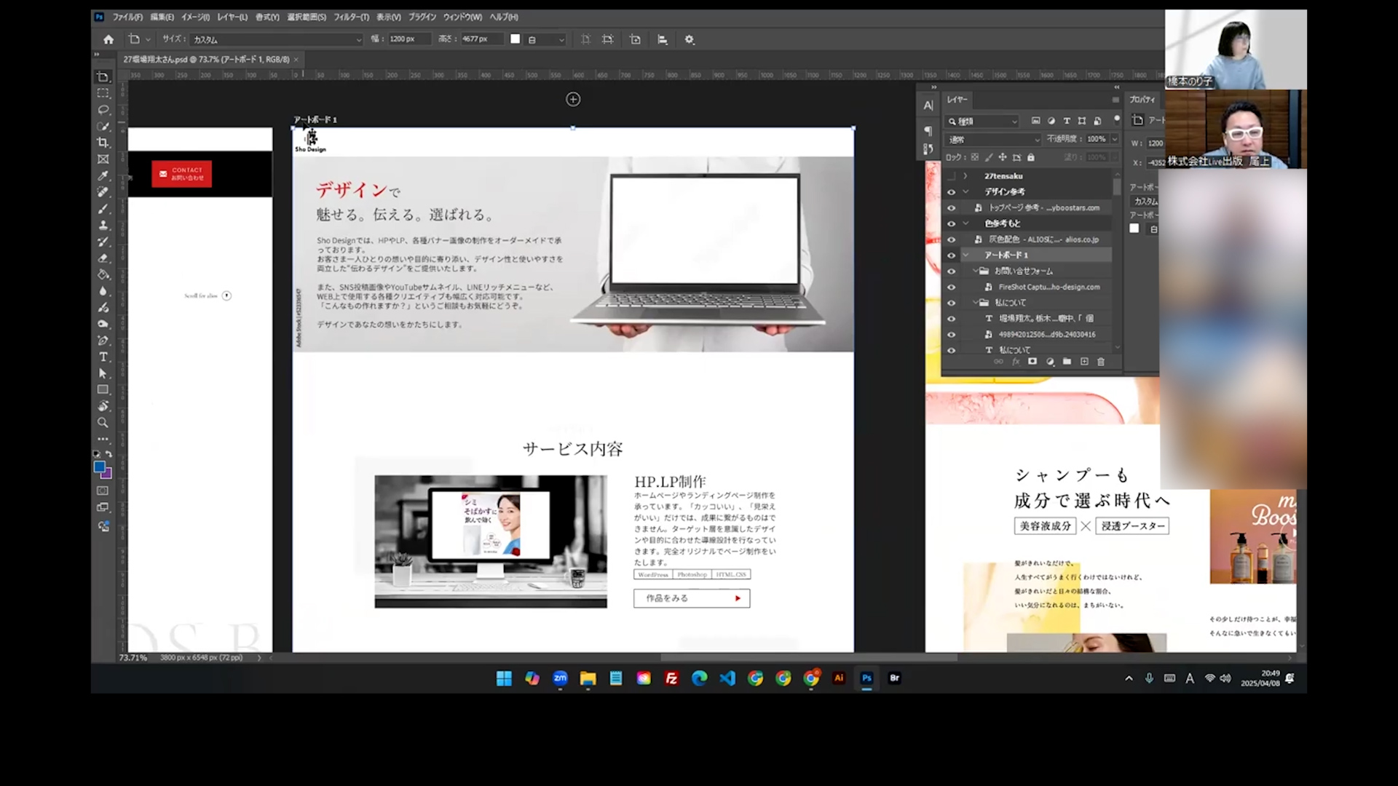Select the Clone Stamp tool
This screenshot has width=1398, height=786.
[103, 225]
